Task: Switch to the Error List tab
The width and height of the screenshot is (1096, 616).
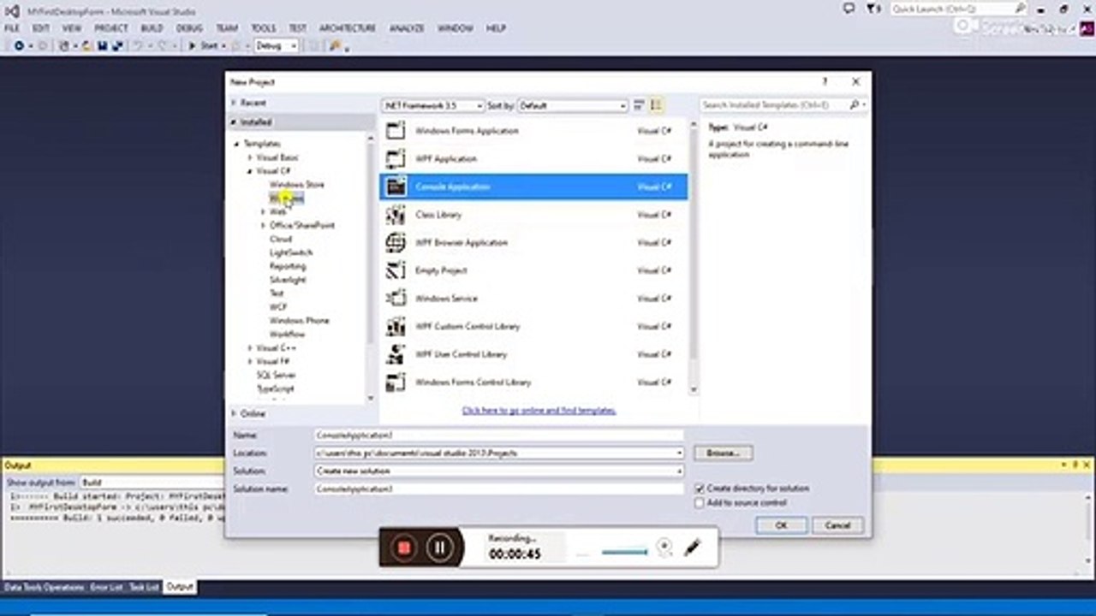Action: (107, 588)
